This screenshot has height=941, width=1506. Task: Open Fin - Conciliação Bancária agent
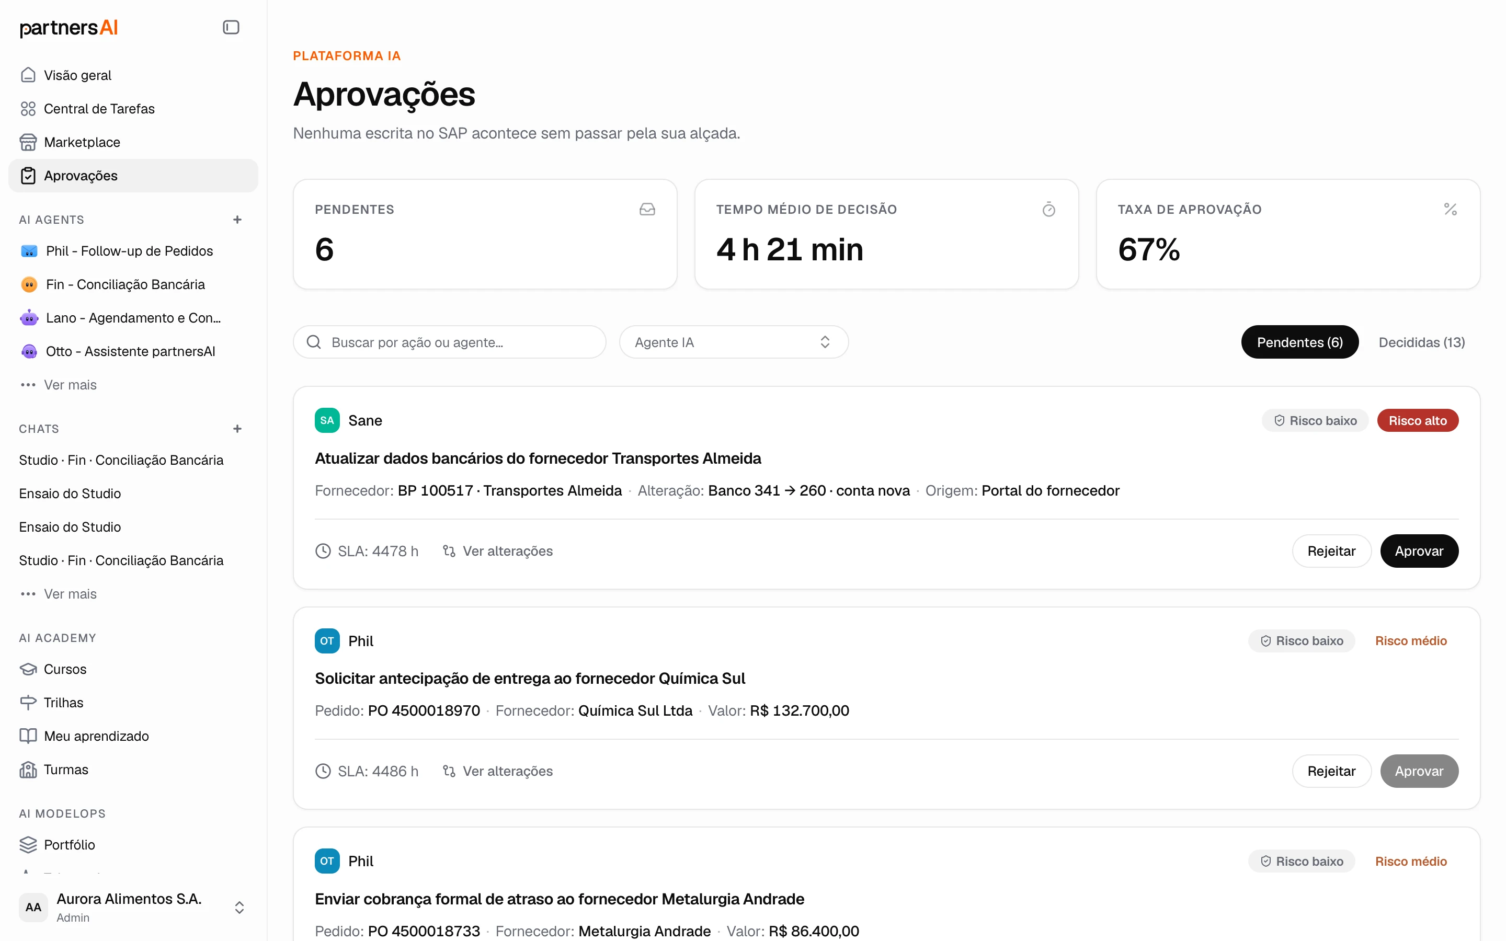point(133,284)
